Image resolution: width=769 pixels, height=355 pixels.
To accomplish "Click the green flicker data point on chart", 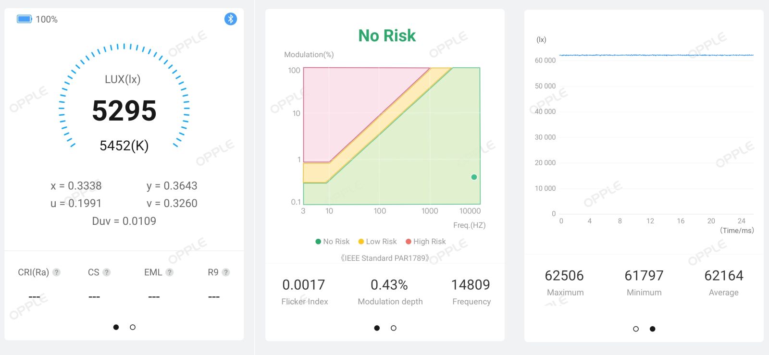I will pos(474,177).
